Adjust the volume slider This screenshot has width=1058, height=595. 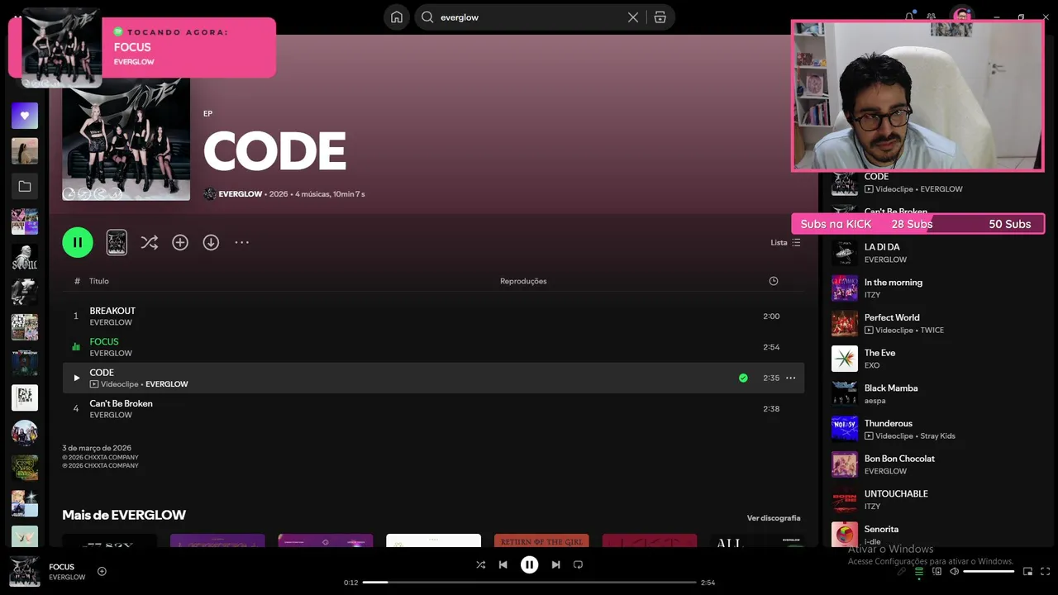click(989, 571)
